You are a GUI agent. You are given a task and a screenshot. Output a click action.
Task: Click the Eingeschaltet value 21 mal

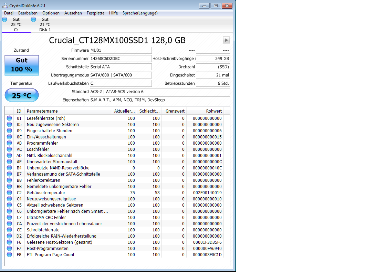click(x=213, y=75)
